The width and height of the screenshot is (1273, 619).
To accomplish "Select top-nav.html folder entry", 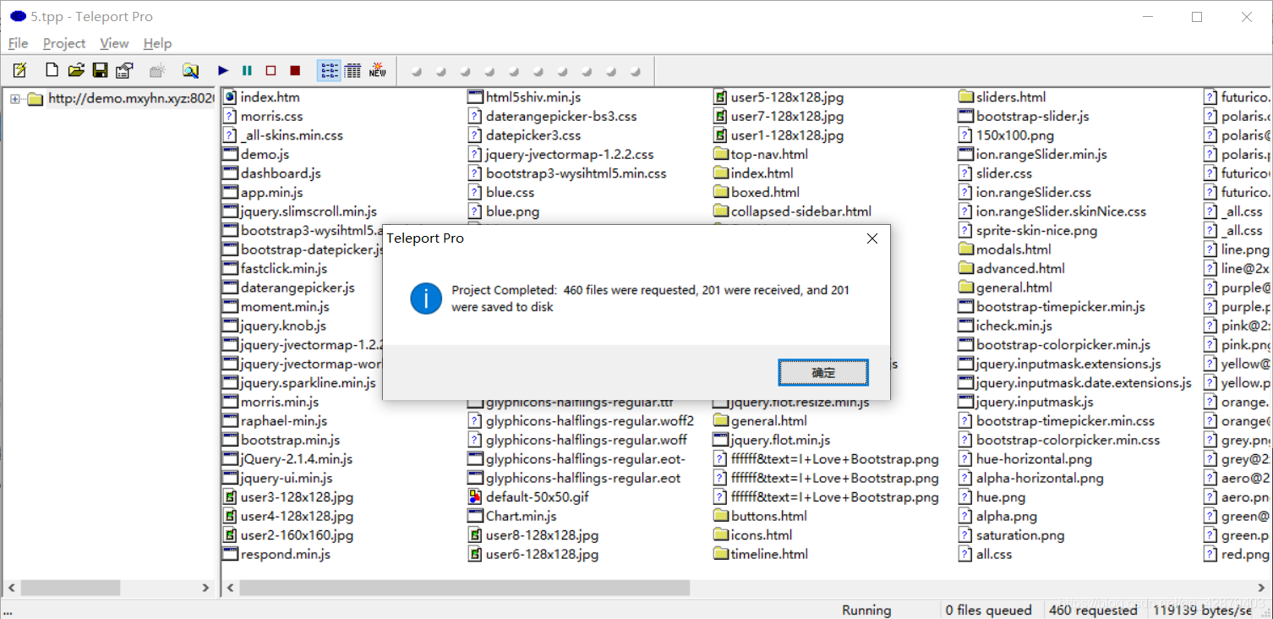I will 761,155.
